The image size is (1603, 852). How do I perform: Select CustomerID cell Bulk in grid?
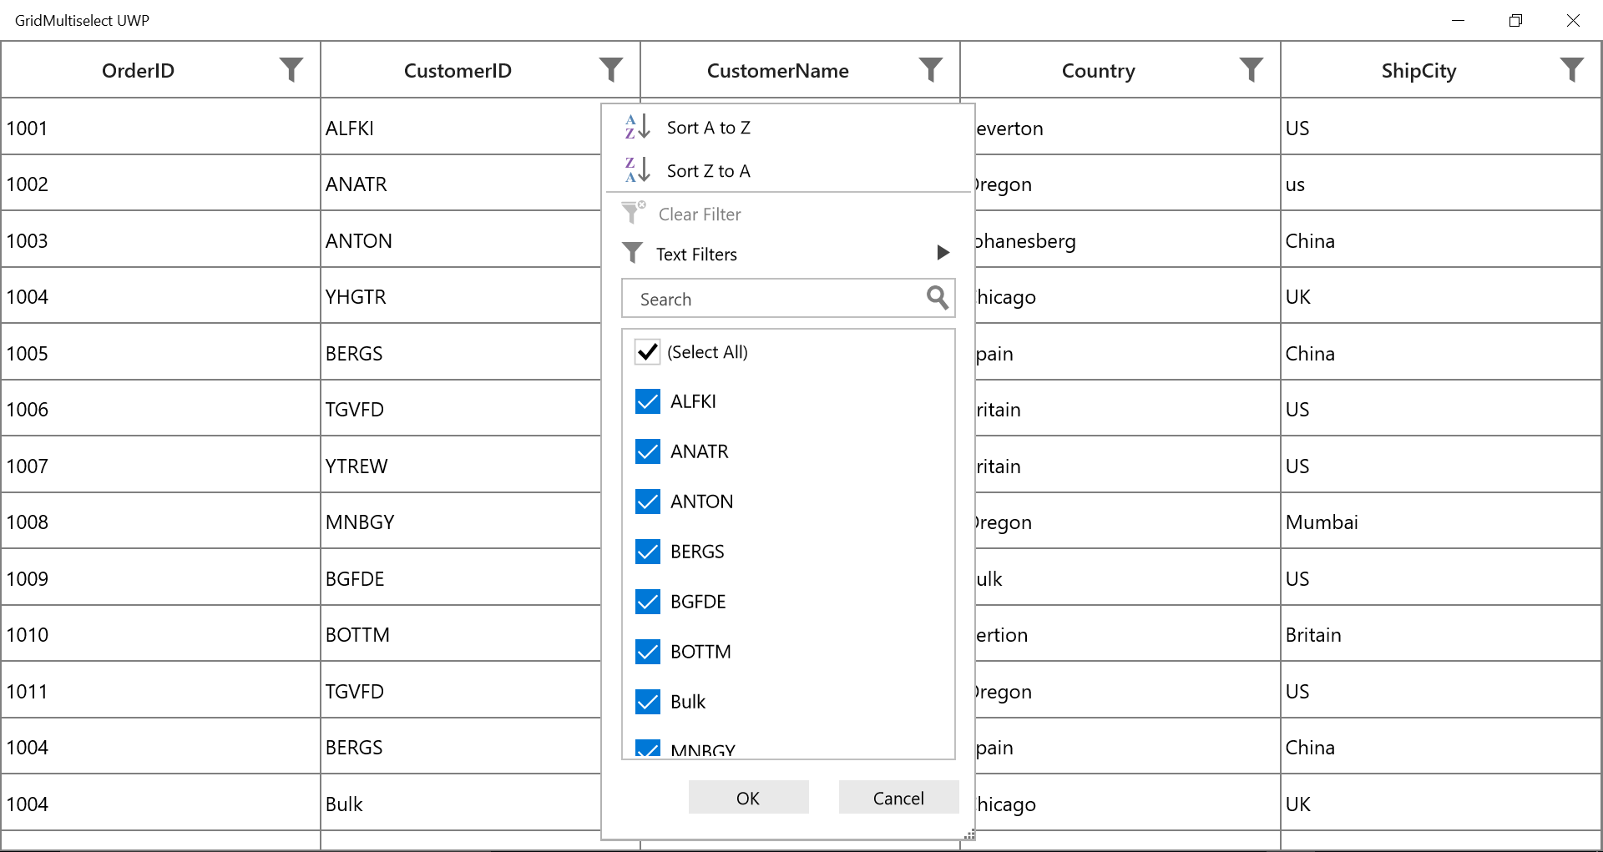pos(461,804)
